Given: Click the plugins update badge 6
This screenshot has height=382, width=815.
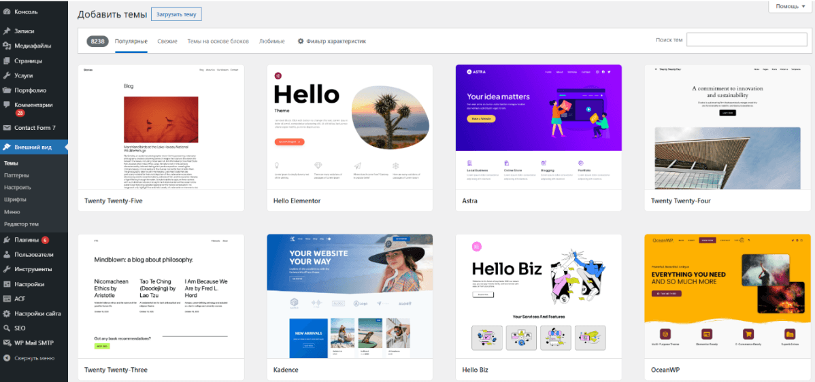Looking at the screenshot, I should (45, 241).
